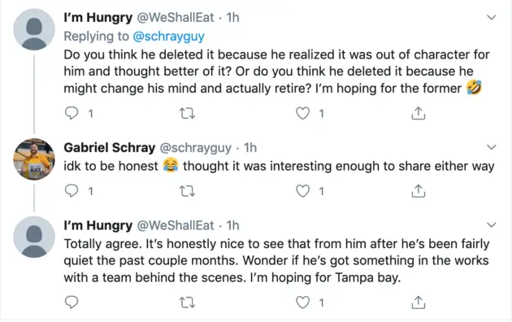This screenshot has height=322, width=512.
Task: Retweet Gabriel Schray's idk tweet
Action: (188, 191)
